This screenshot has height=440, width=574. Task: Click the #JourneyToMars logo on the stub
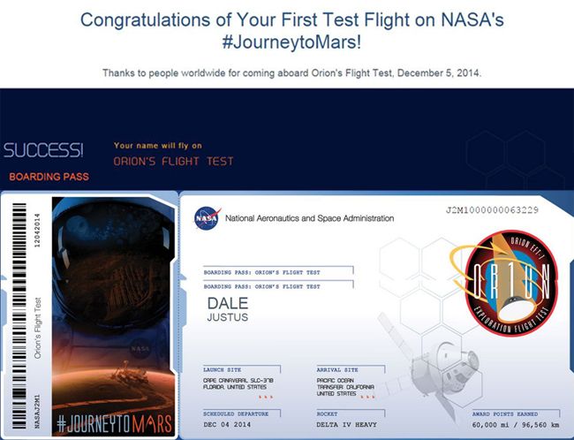114,424
